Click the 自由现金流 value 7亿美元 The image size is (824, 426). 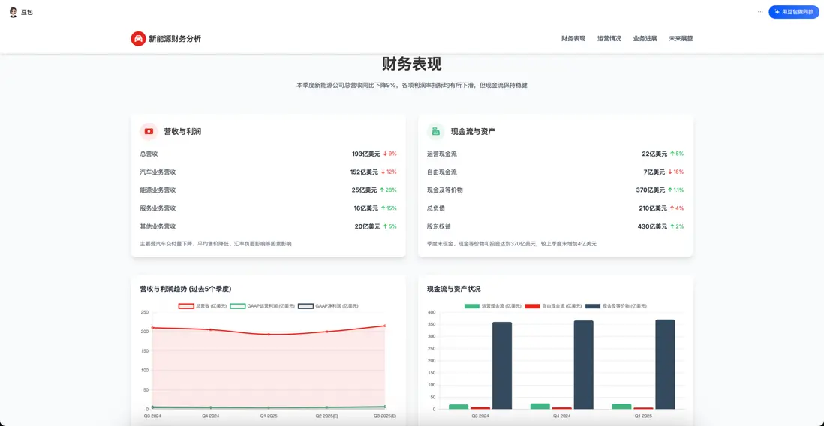click(655, 172)
